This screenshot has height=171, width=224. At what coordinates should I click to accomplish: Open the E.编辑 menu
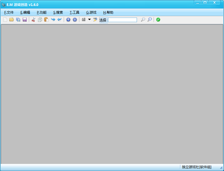pyautogui.click(x=25, y=12)
